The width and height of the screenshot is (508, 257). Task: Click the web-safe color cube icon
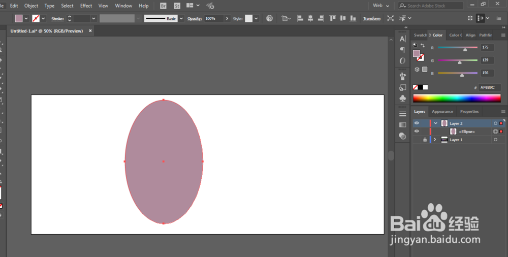(417, 70)
